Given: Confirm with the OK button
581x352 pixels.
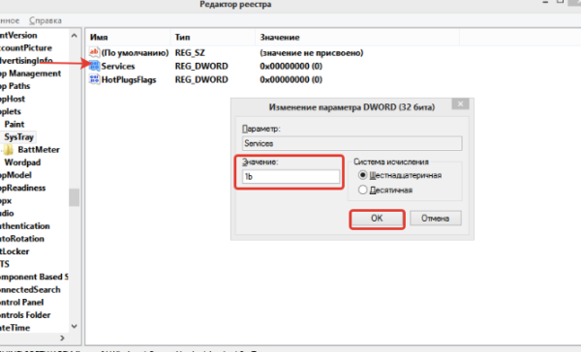Looking at the screenshot, I should 377,219.
